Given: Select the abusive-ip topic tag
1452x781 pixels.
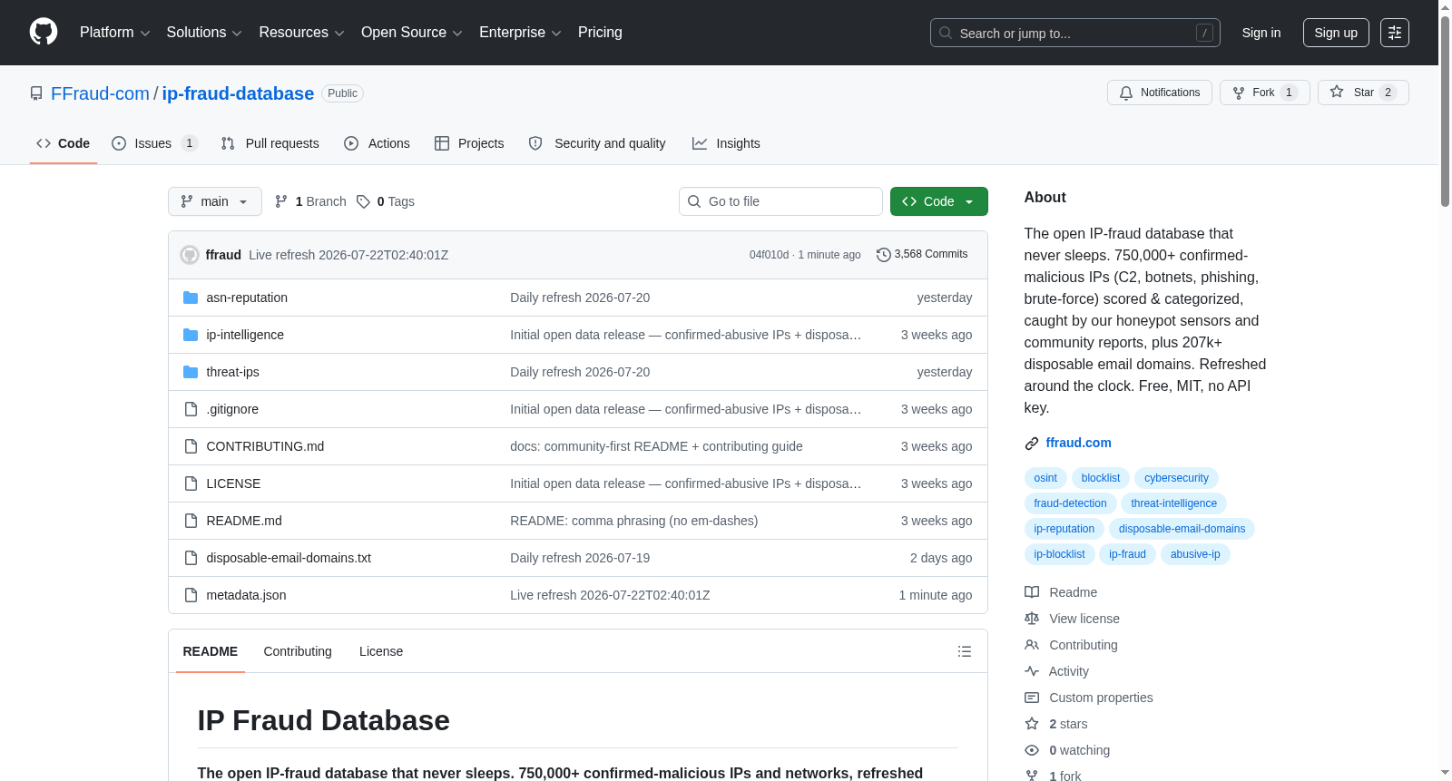Looking at the screenshot, I should 1195,554.
